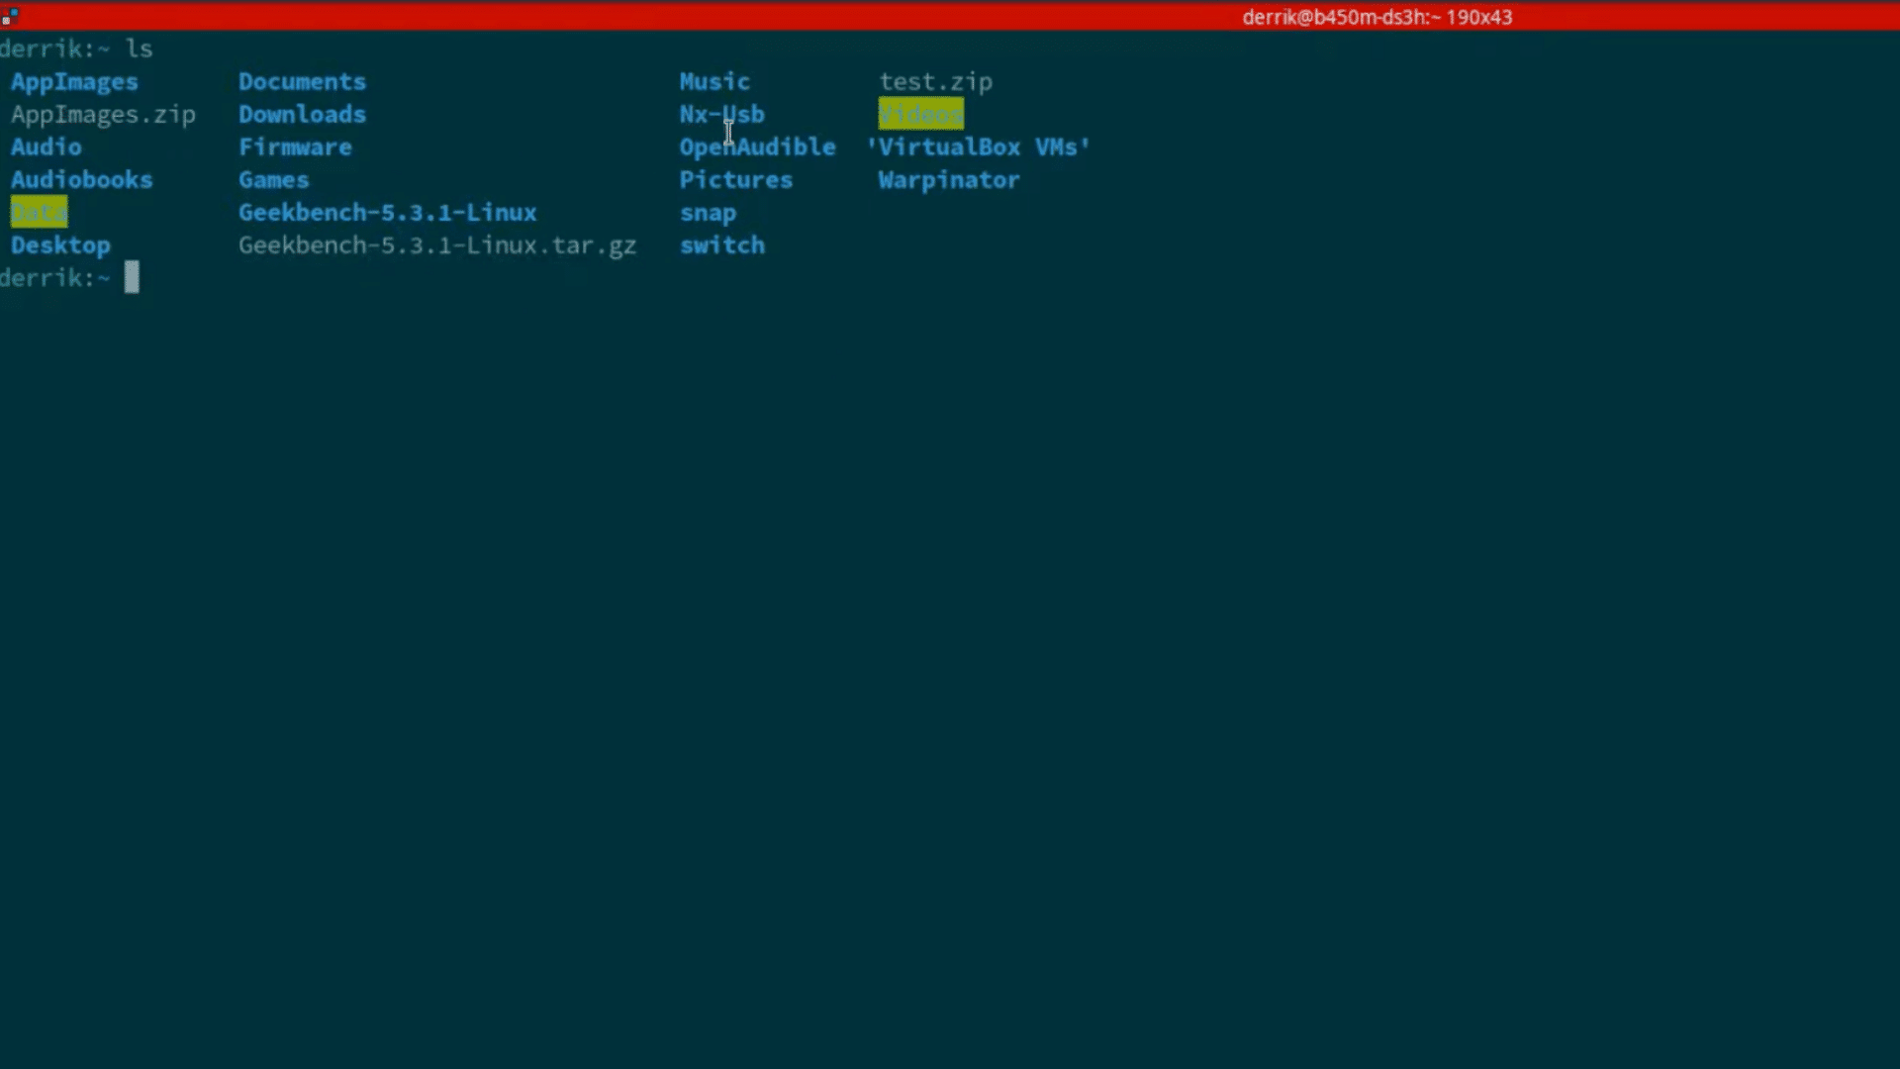Click the Pictures directory entry
This screenshot has height=1069, width=1900.
[x=735, y=179]
